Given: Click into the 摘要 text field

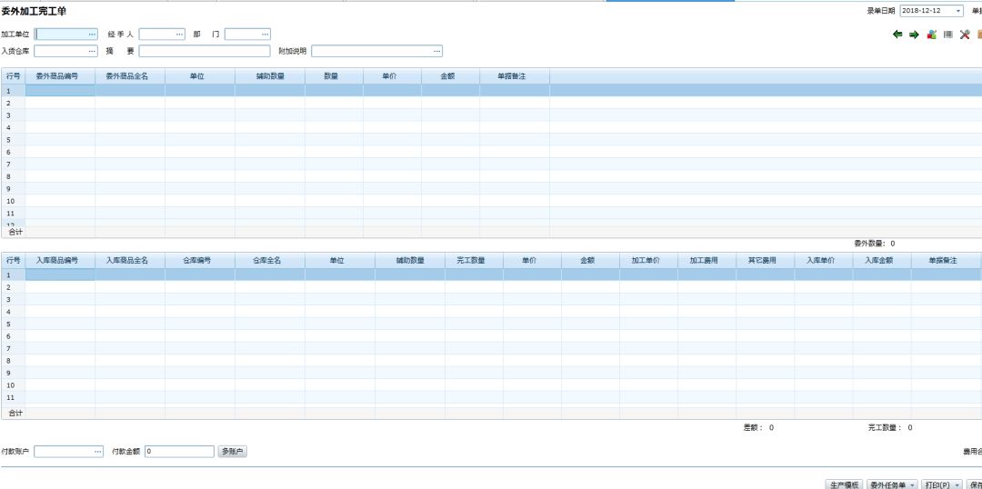Looking at the screenshot, I should coord(205,51).
